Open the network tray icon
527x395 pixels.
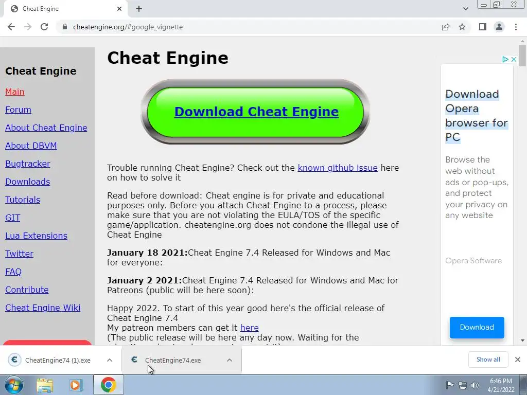pyautogui.click(x=463, y=385)
